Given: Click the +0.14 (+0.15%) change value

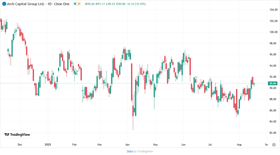Looking at the screenshot, I should click(136, 4).
